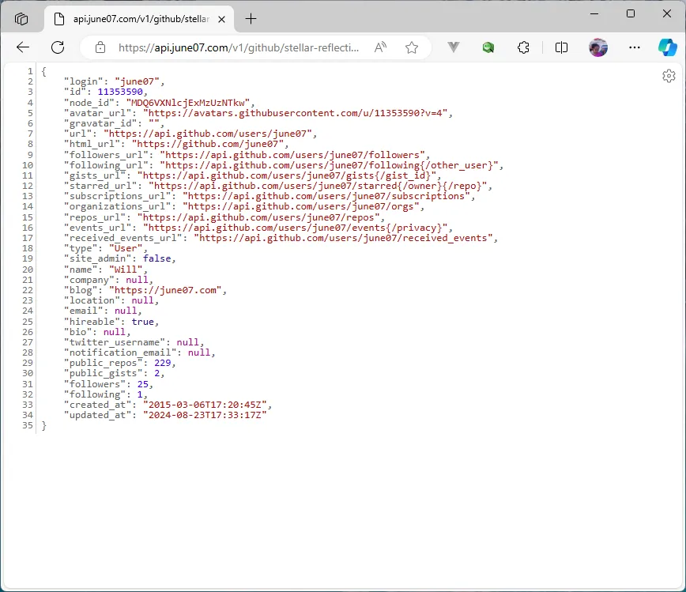The image size is (686, 592).
Task: Open the repos_url link
Action: [258, 217]
